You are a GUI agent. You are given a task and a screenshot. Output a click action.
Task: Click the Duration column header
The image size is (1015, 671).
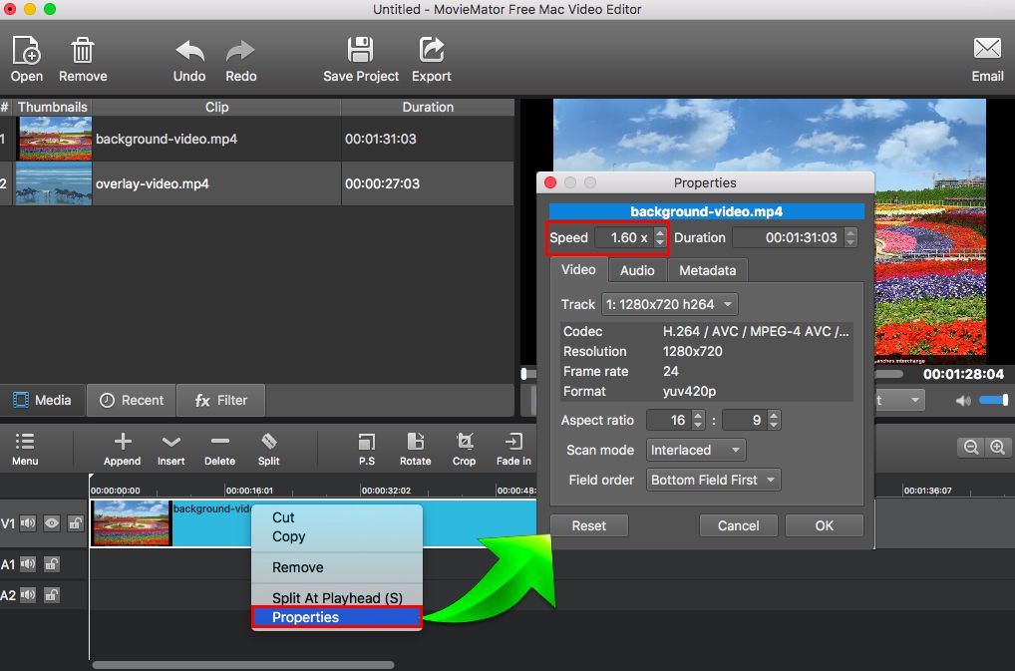point(428,107)
